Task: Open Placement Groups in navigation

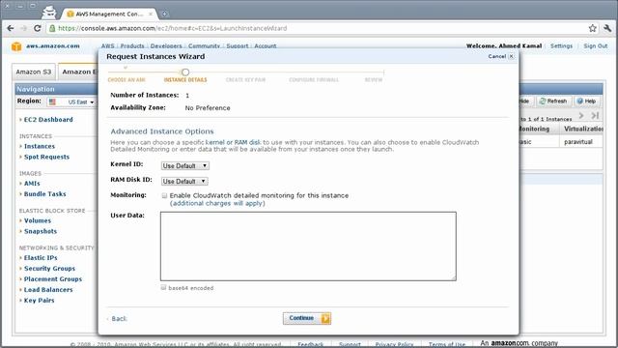Action: [53, 279]
